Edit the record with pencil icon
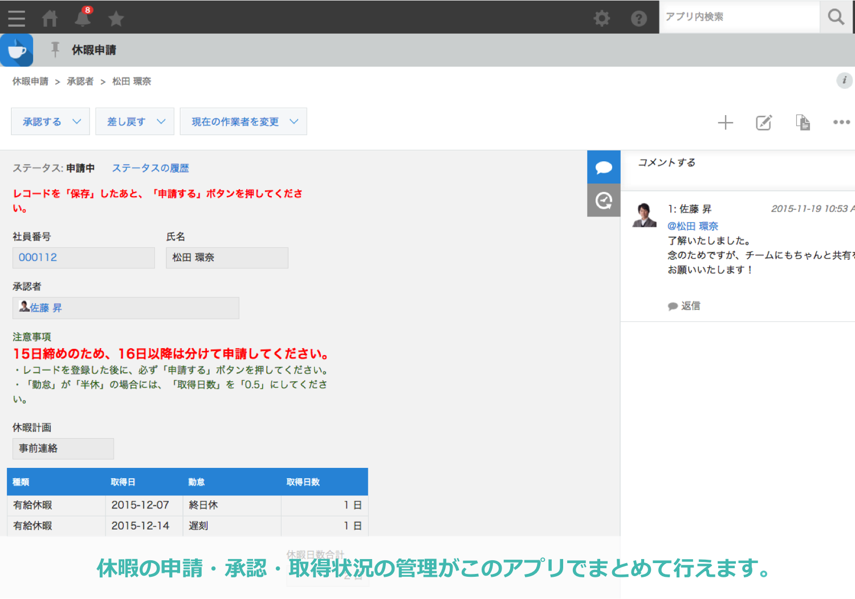The height and width of the screenshot is (599, 855). click(x=764, y=123)
